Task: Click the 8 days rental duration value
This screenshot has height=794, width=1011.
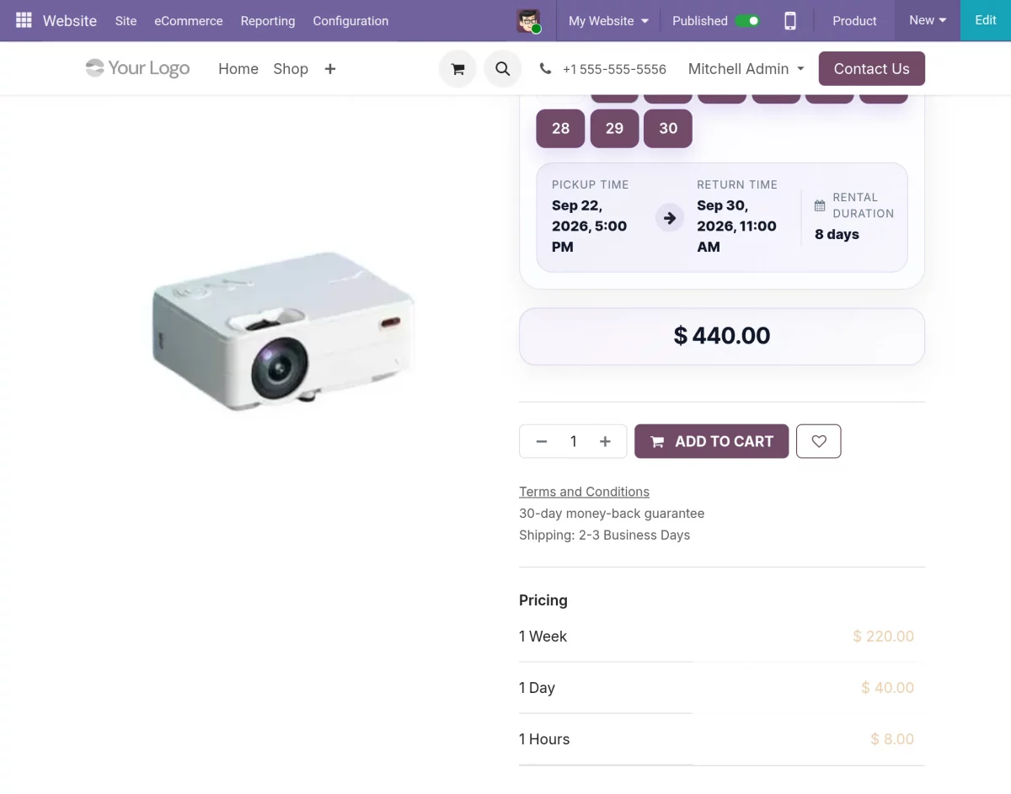Action: coord(837,235)
